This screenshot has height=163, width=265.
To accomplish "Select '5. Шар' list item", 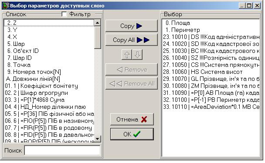I will click(49, 44).
